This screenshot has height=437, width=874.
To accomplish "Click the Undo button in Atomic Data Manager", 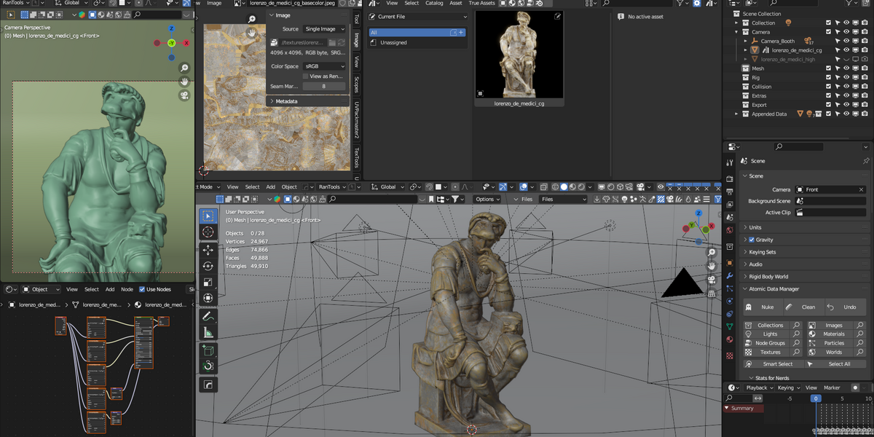I will (845, 307).
